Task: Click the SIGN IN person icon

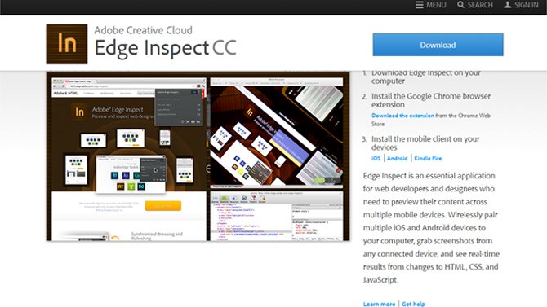Action: point(508,5)
